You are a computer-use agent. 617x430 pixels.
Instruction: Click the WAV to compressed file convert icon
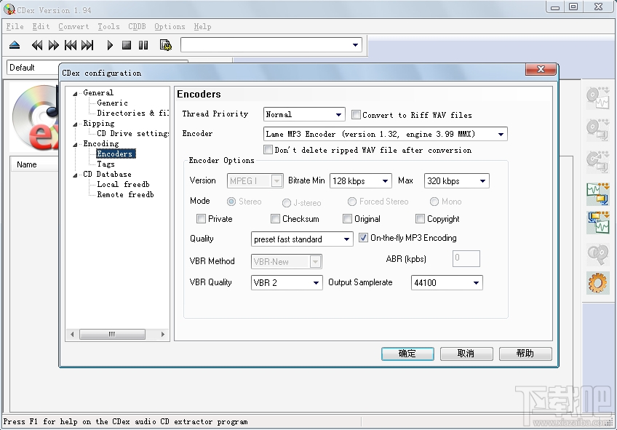[598, 194]
